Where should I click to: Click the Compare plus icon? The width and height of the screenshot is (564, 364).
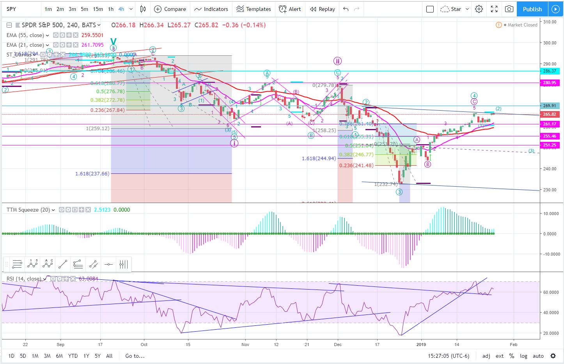click(158, 9)
